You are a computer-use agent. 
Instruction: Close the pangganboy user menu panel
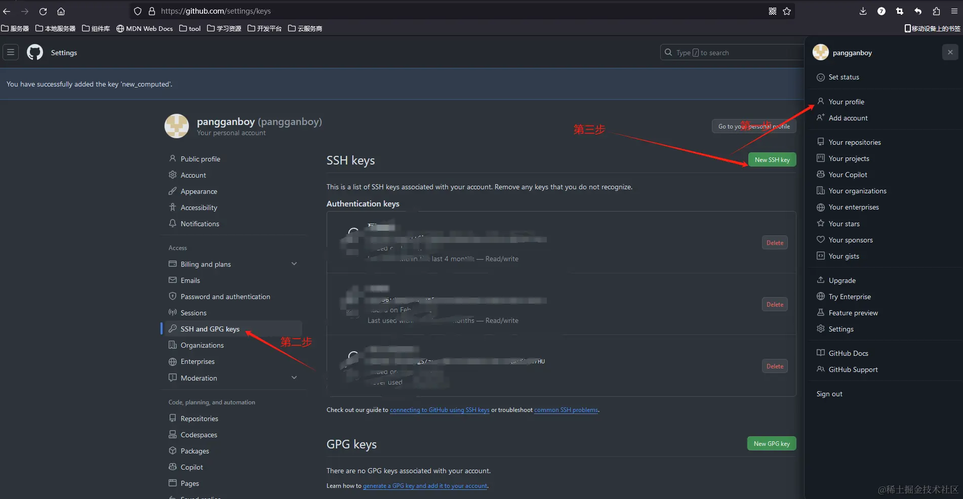[x=950, y=52]
